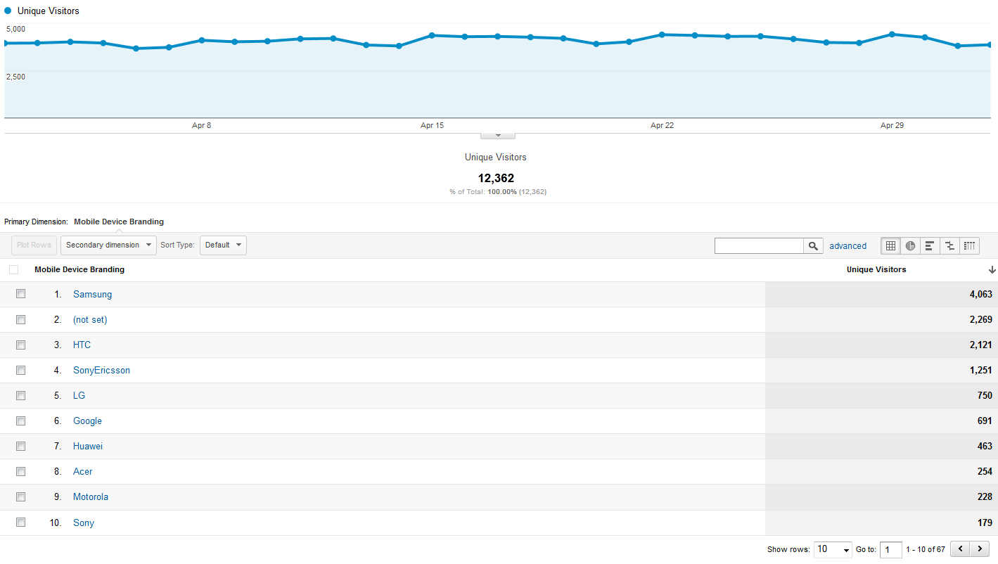The image size is (998, 564).
Task: Check the Motorola row checkbox
Action: 21,496
